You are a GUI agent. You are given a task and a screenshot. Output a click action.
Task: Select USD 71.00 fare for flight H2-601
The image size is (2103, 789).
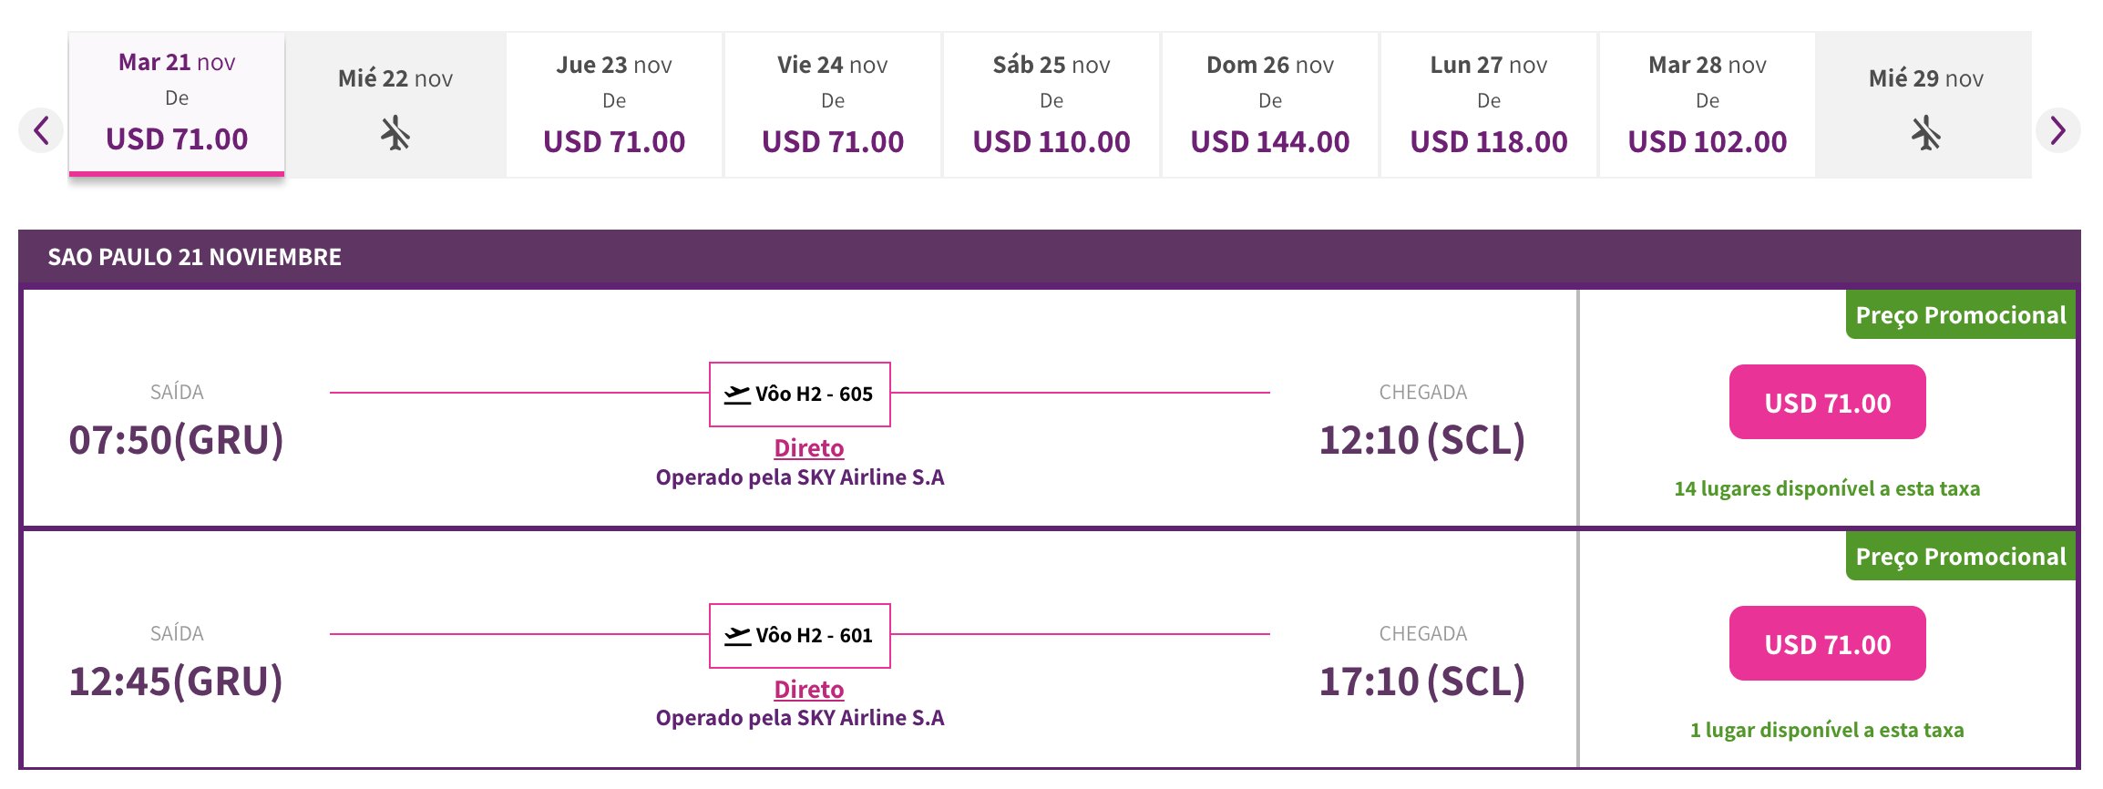[1828, 643]
